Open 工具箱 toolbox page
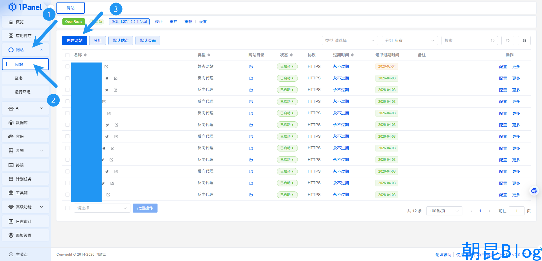Image resolution: width=542 pixels, height=261 pixels. (25, 193)
